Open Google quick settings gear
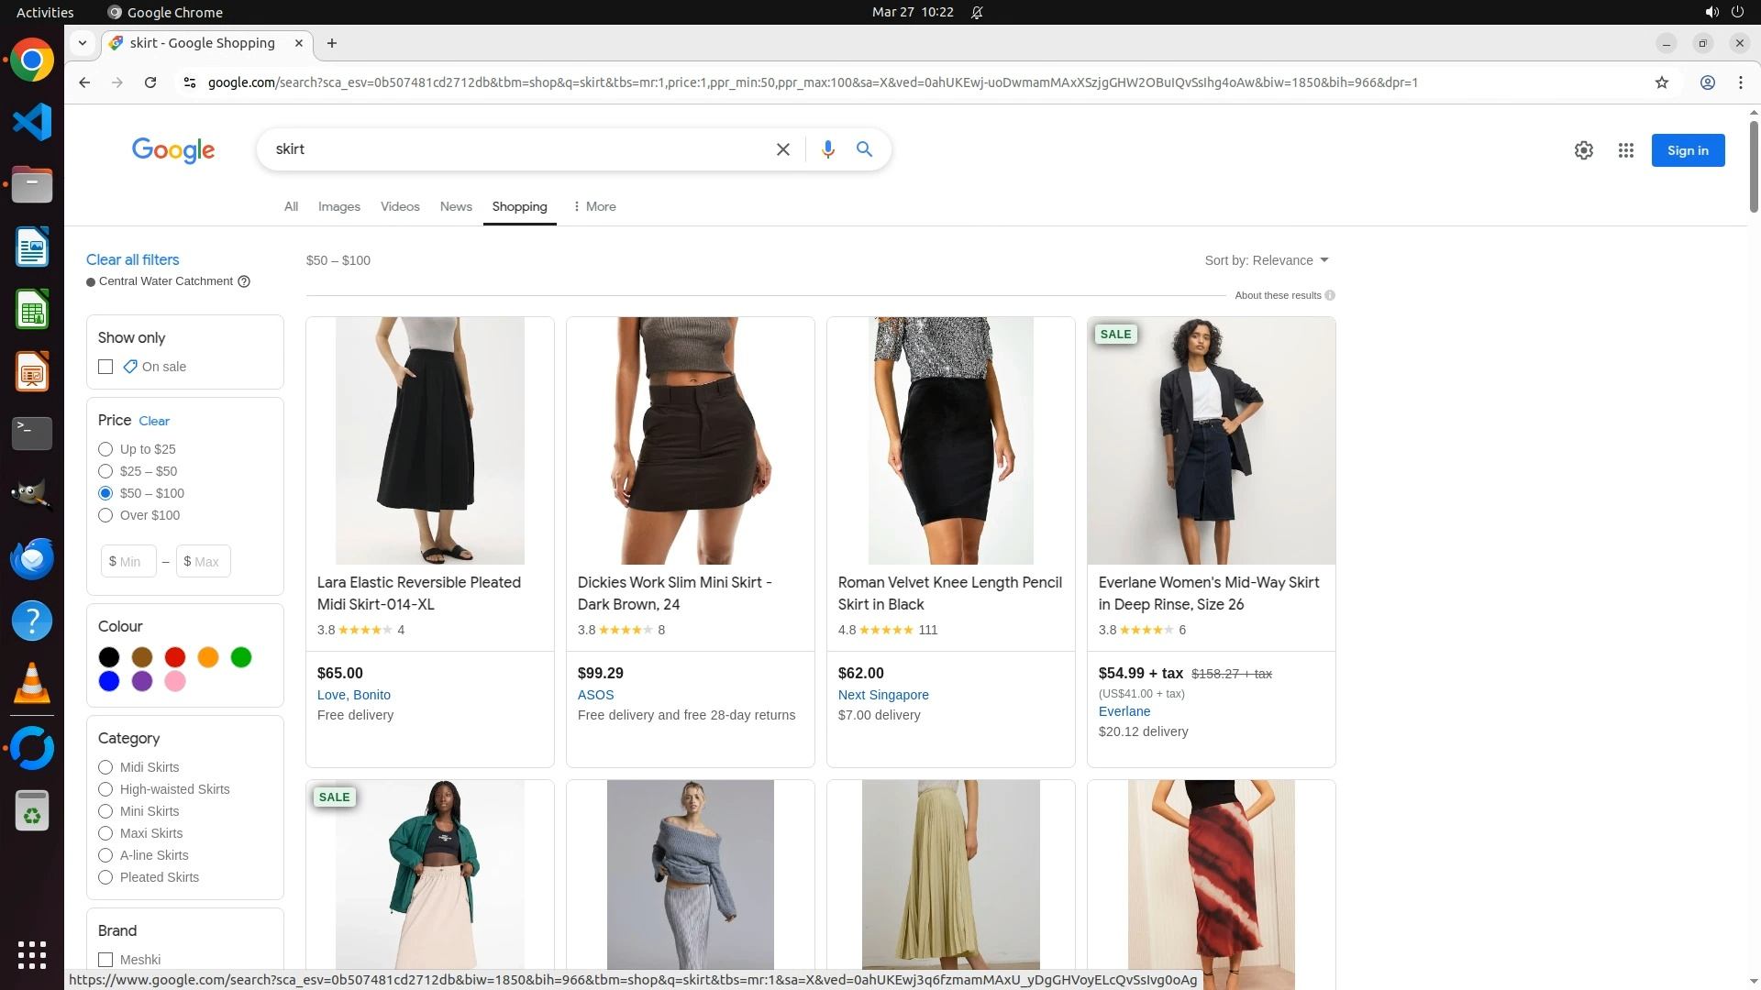 coord(1583,150)
